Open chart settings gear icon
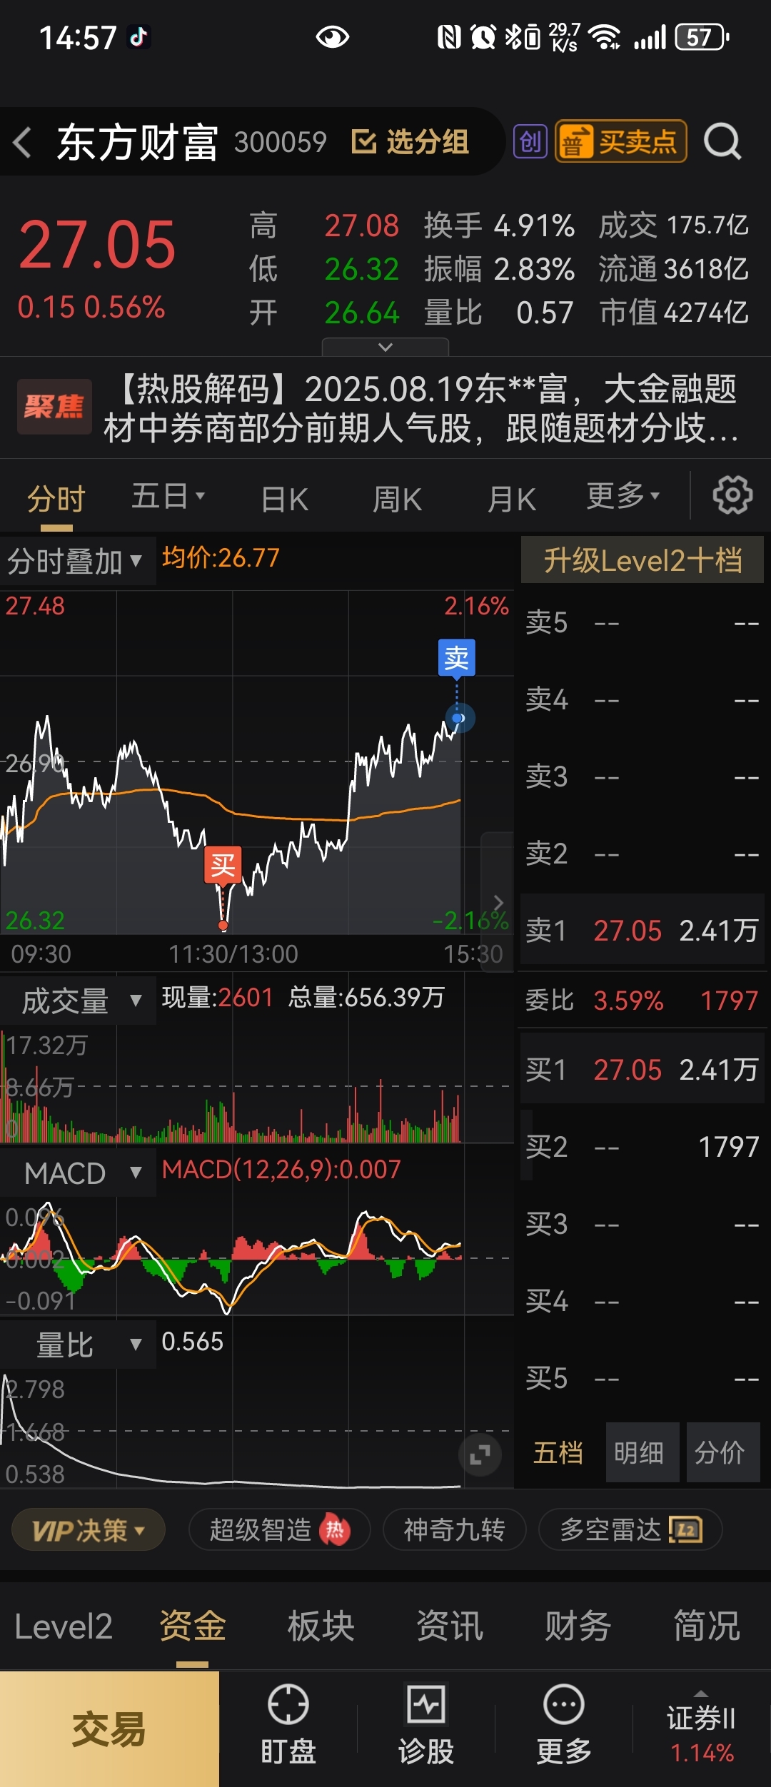The height and width of the screenshot is (1787, 771). tap(732, 495)
